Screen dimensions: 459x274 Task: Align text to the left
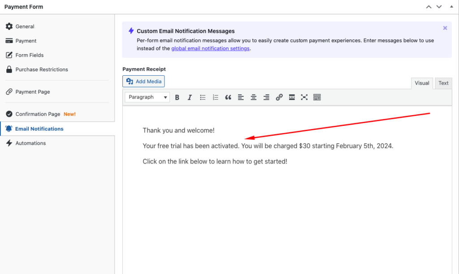(x=241, y=97)
